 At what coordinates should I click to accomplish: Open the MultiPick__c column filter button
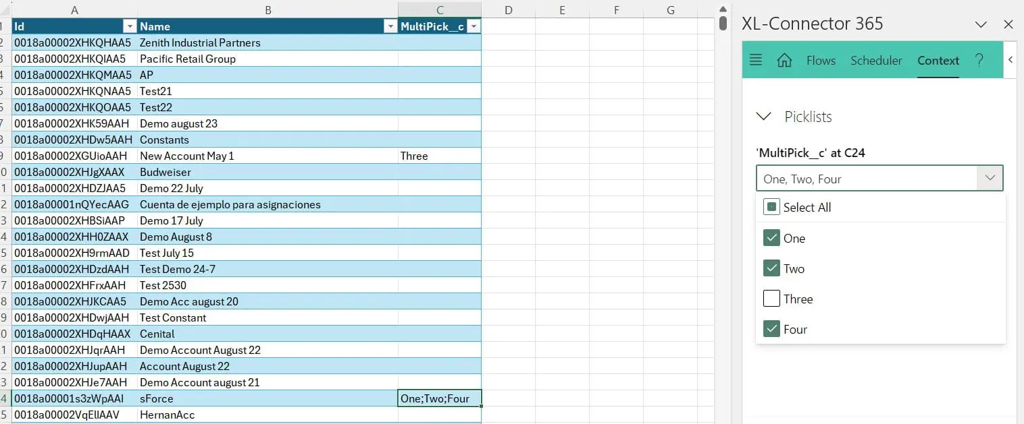(473, 26)
